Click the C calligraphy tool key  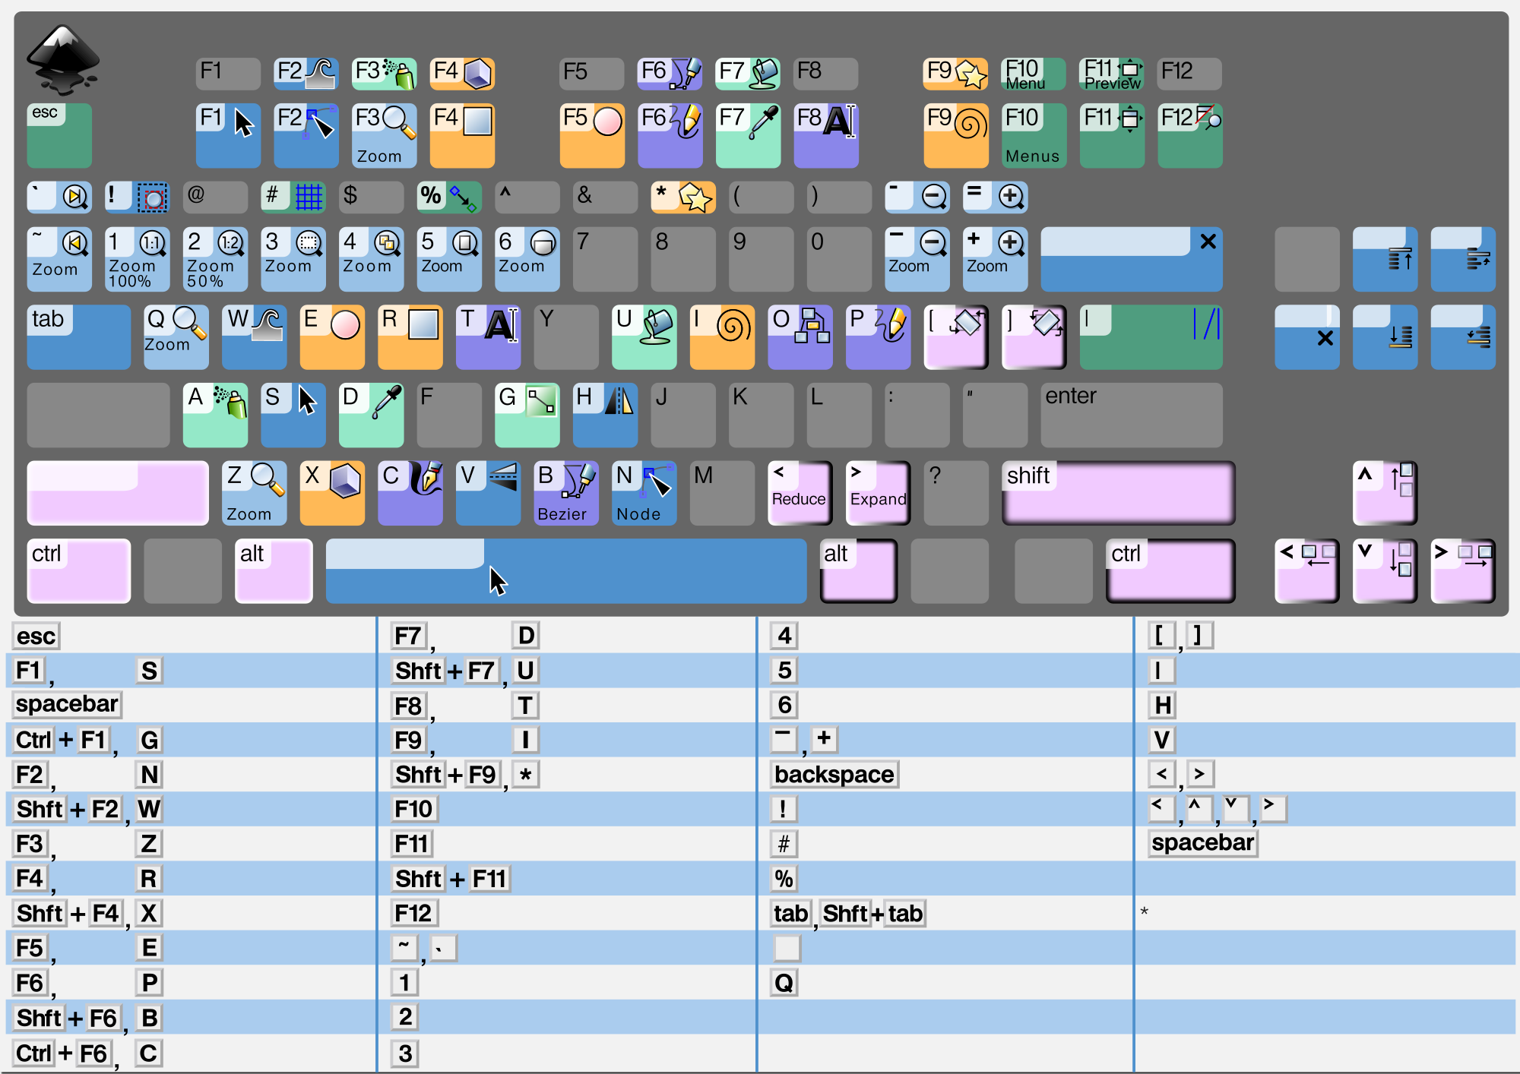tap(410, 493)
